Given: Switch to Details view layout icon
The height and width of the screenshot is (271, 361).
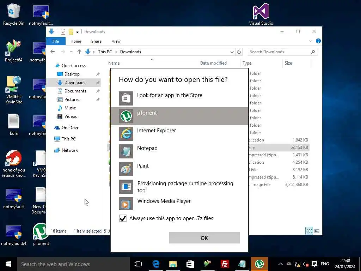Looking at the screenshot, I should pyautogui.click(x=309, y=231).
